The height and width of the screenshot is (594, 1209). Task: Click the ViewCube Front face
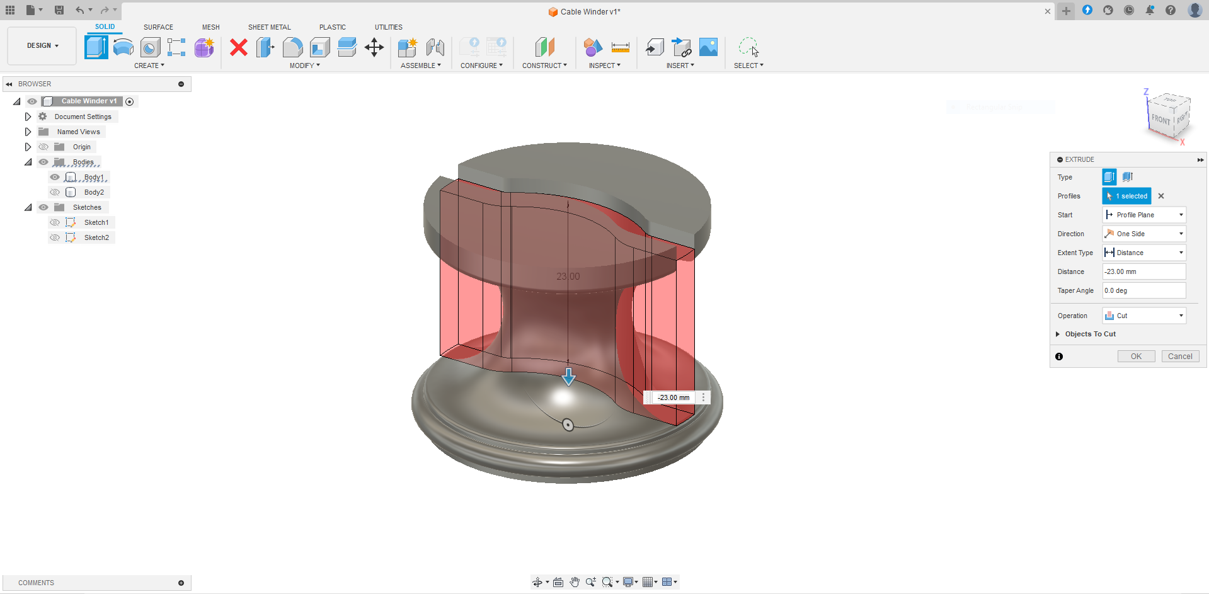click(x=1160, y=119)
